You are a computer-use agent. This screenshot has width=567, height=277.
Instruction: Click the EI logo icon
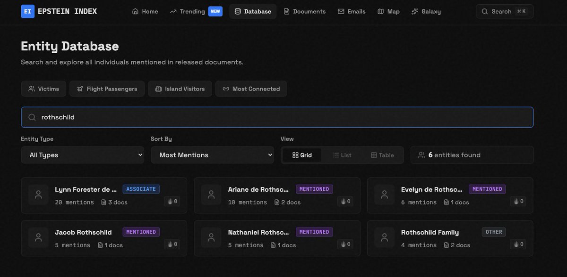coord(27,11)
